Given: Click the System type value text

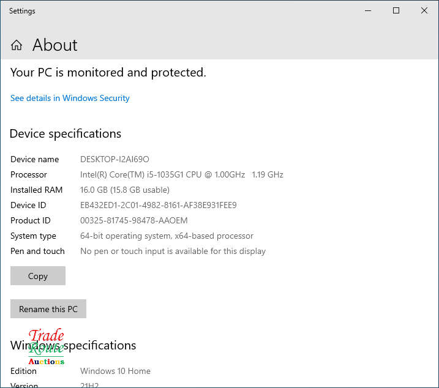Looking at the screenshot, I should [167, 236].
